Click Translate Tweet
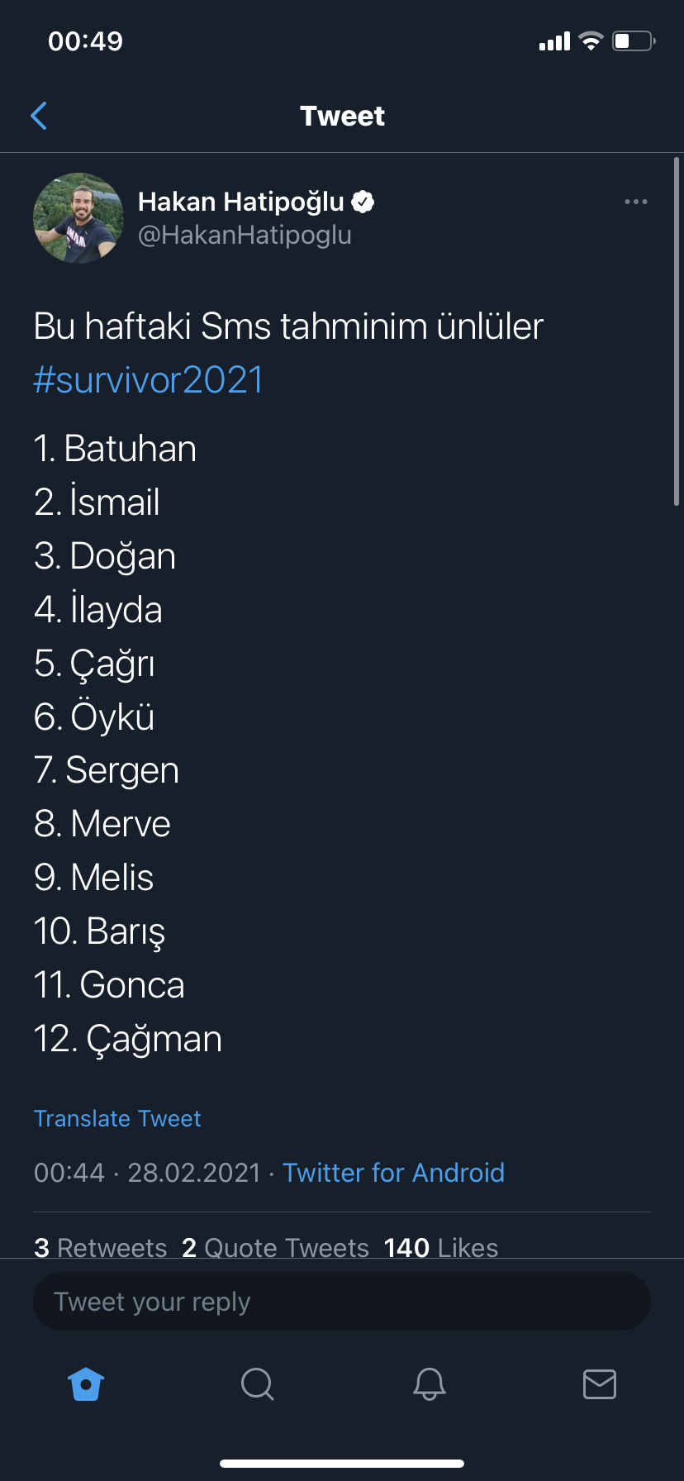The width and height of the screenshot is (684, 1481). point(117,1118)
